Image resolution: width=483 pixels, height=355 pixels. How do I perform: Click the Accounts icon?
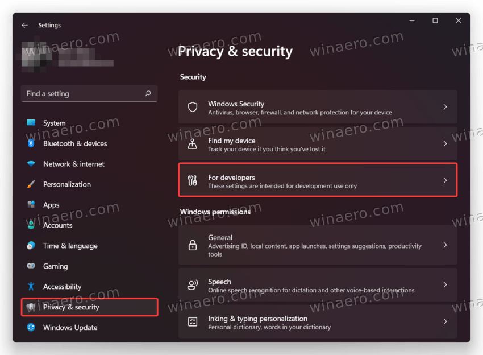coord(31,225)
